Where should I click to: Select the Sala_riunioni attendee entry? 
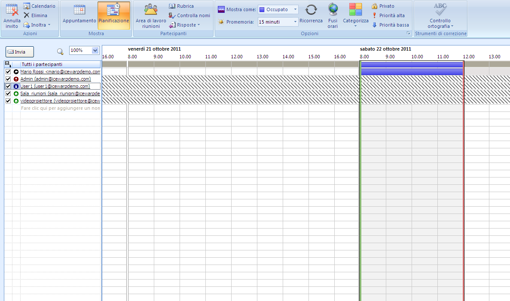pos(60,93)
